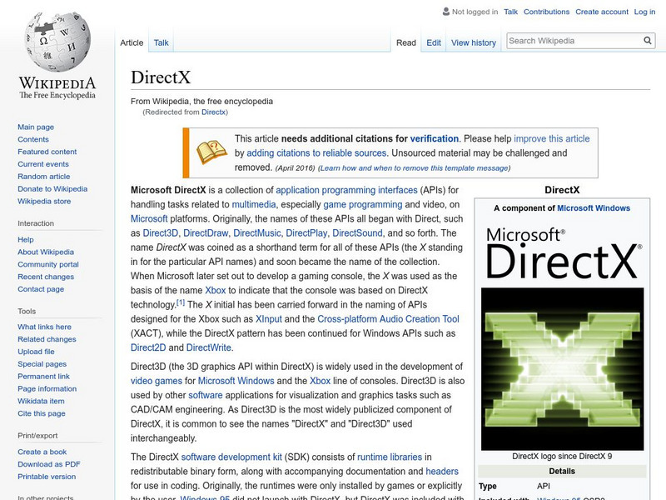666x500 pixels.
Task: Open the Help link
Action: (26, 239)
